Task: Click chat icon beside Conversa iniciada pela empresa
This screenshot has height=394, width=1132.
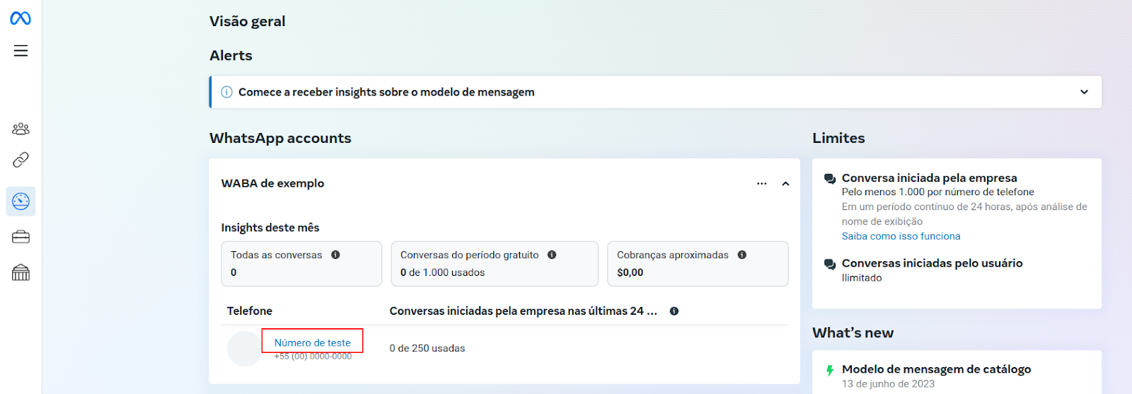Action: 830,179
